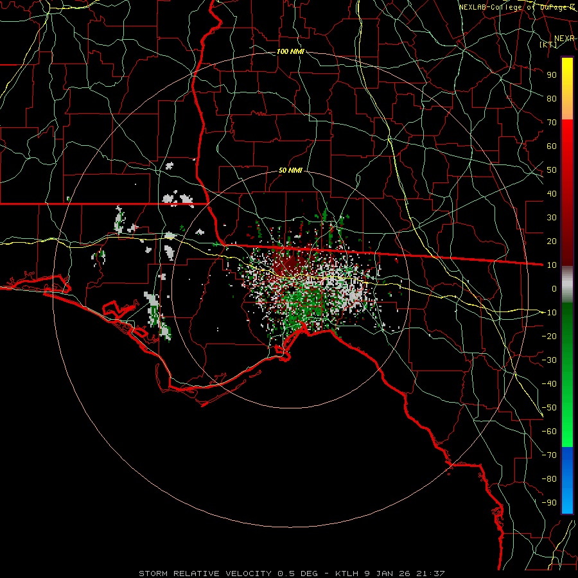This screenshot has height=578, width=578.
Task: Click the gray zero-velocity color bar segment
Action: (567, 285)
